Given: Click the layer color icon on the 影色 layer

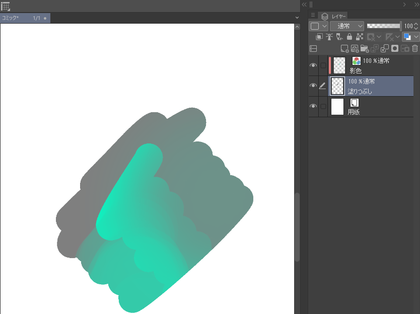Looking at the screenshot, I should tap(356, 61).
